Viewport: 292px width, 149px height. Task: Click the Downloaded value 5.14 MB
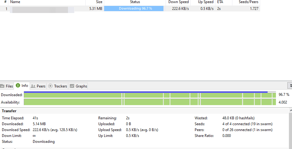tap(39, 124)
